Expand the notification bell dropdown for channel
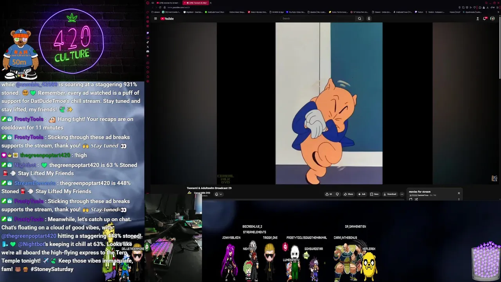501x282 pixels. click(218, 194)
